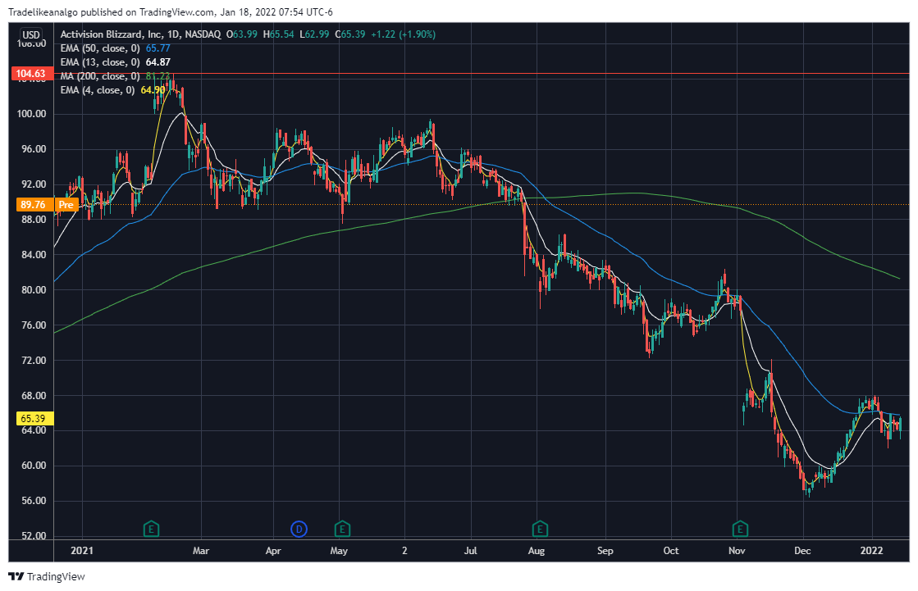Click the Sep label on time axis
Viewport: 918px width, 591px height.
click(605, 551)
